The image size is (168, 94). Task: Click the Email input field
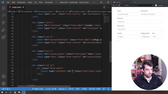coord(128,14)
